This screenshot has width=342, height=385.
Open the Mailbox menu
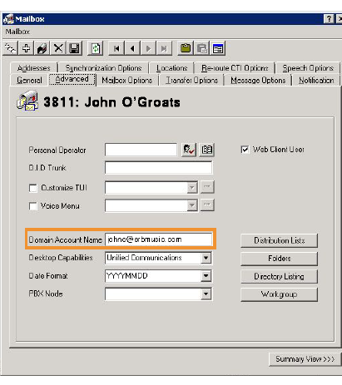17,32
